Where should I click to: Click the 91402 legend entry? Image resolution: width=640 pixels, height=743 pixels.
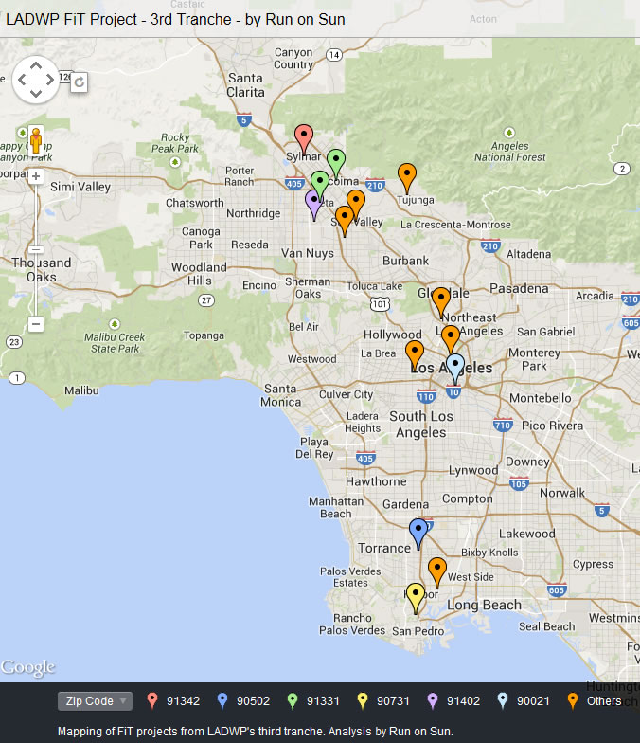coord(453,701)
